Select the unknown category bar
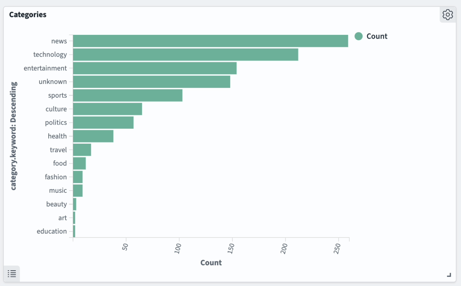 [x=151, y=82]
